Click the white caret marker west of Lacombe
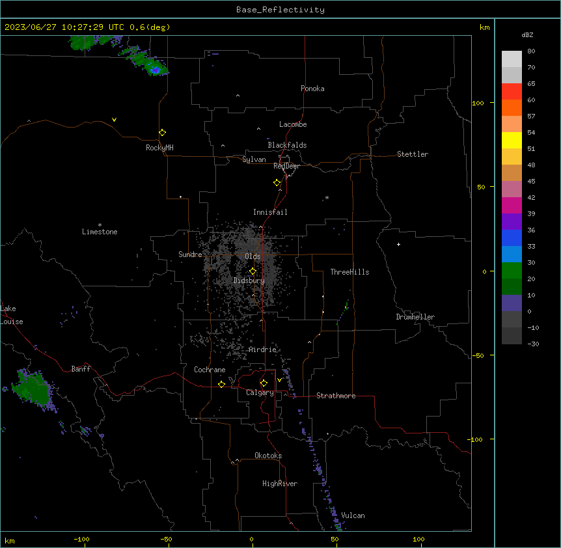 258,129
